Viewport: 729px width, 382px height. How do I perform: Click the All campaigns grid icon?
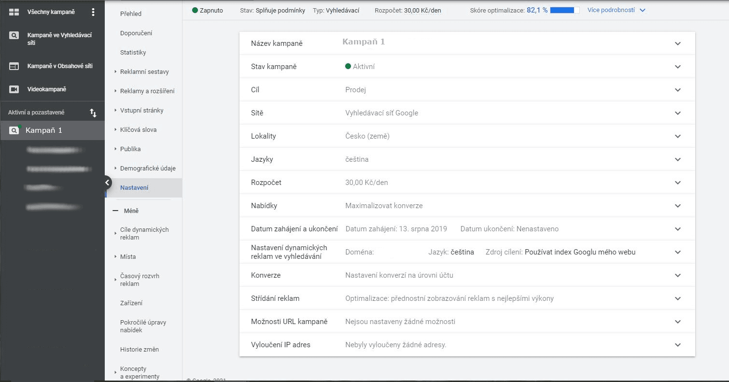click(x=14, y=12)
